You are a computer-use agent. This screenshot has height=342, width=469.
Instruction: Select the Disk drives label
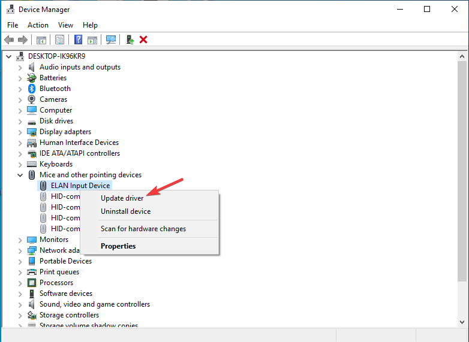pyautogui.click(x=56, y=121)
